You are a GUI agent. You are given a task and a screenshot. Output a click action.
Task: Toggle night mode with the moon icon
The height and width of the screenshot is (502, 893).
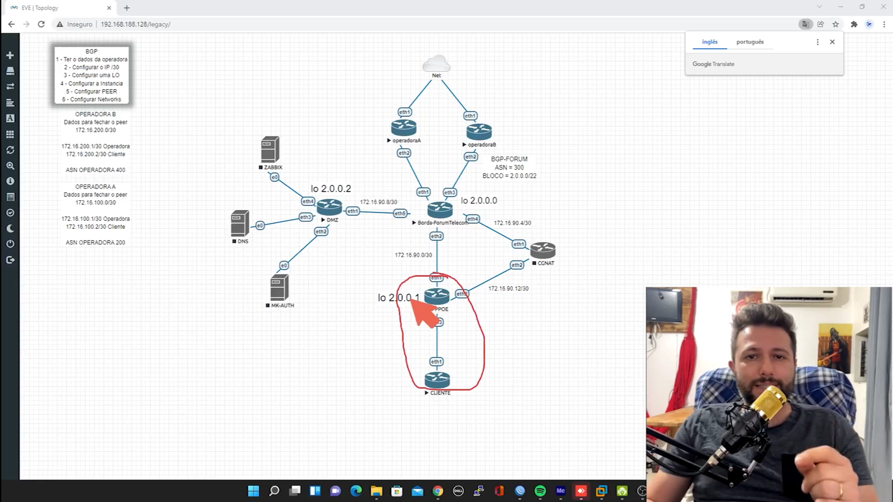(10, 229)
